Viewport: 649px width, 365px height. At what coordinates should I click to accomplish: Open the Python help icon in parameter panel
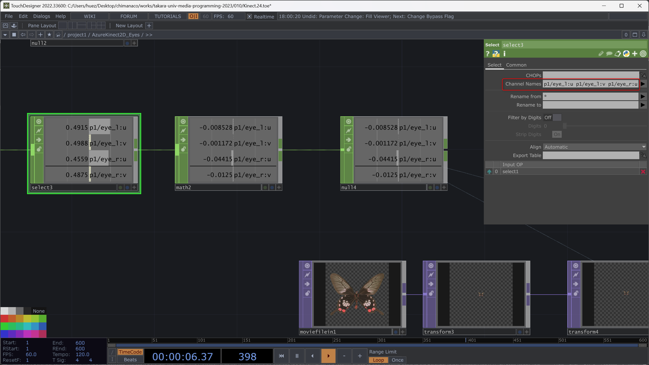(x=496, y=54)
